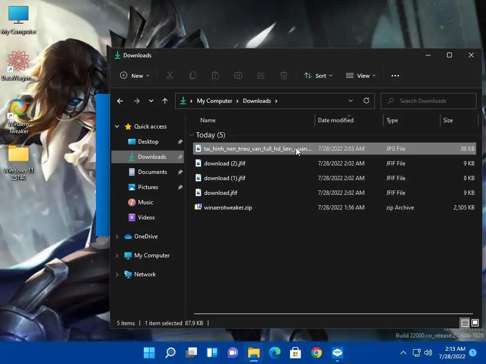Viewport: 486px width, 364px height.
Task: Select the download.jfif file
Action: (335, 193)
